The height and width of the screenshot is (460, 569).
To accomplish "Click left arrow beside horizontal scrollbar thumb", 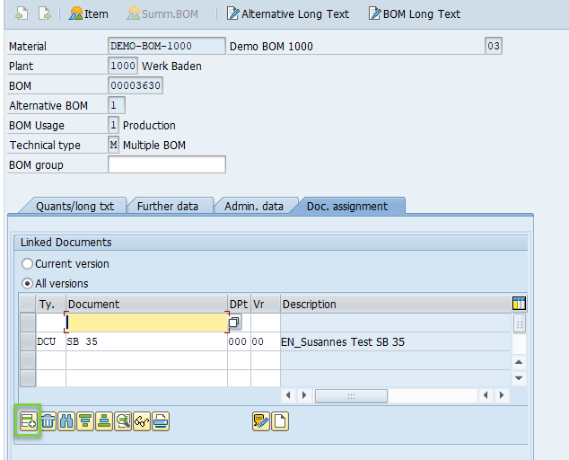I will click(288, 395).
